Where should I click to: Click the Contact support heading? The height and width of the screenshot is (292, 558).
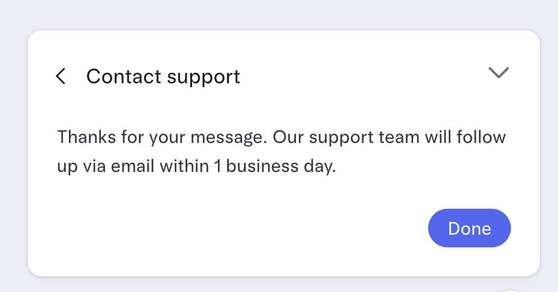coord(163,77)
